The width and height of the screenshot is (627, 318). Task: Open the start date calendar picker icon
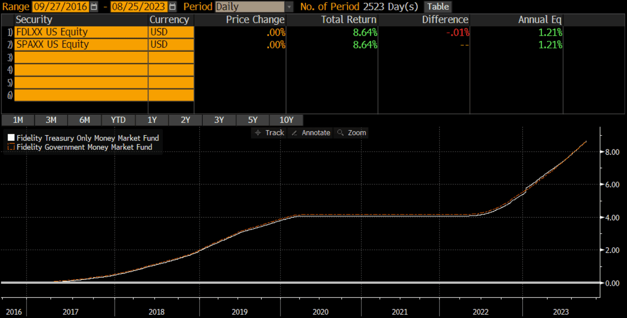pyautogui.click(x=93, y=7)
